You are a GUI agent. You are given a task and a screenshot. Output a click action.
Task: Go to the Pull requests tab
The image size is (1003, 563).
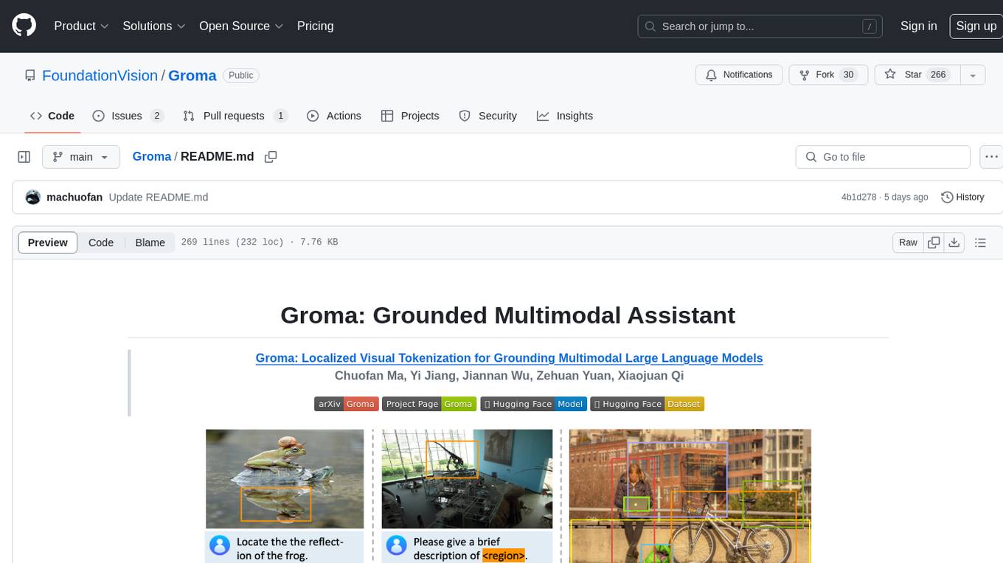click(x=234, y=116)
